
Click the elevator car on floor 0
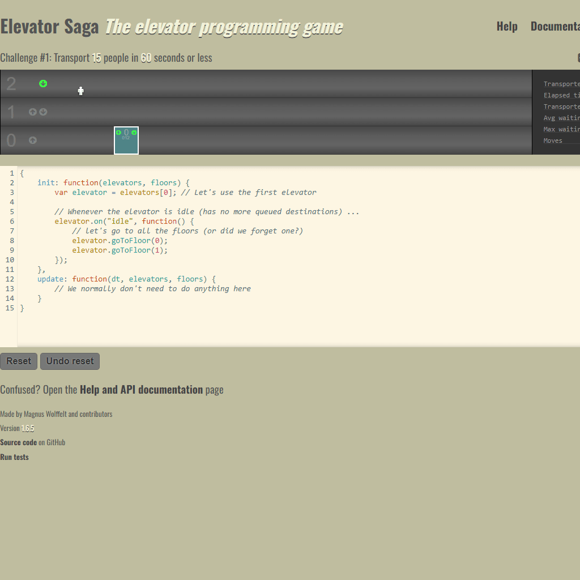(126, 140)
